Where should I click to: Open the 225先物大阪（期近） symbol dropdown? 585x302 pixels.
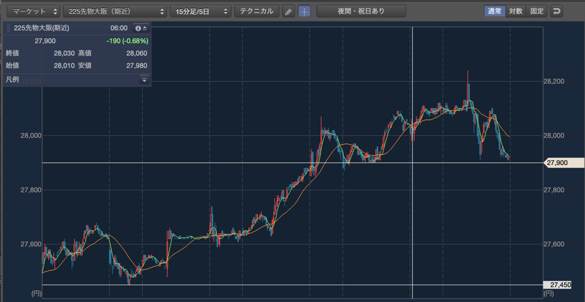point(115,11)
